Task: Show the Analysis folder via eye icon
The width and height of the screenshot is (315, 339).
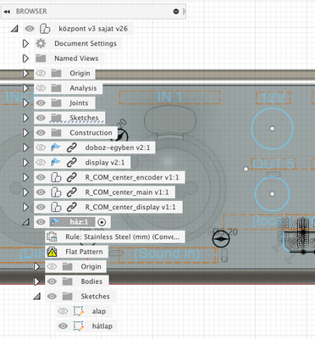Action: [x=41, y=88]
